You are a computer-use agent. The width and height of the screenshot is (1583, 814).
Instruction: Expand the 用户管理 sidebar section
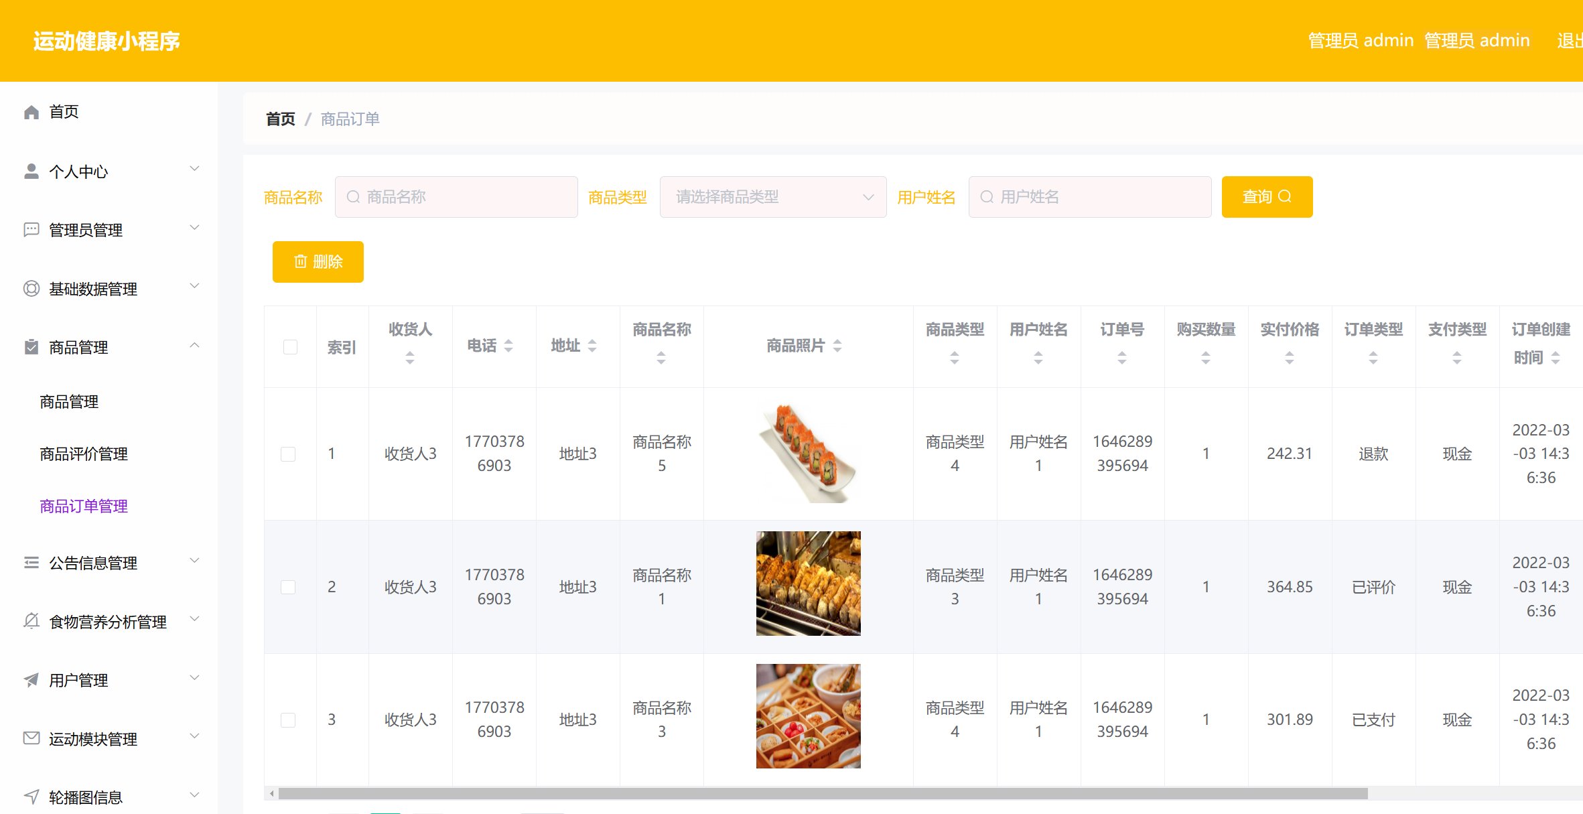point(194,678)
